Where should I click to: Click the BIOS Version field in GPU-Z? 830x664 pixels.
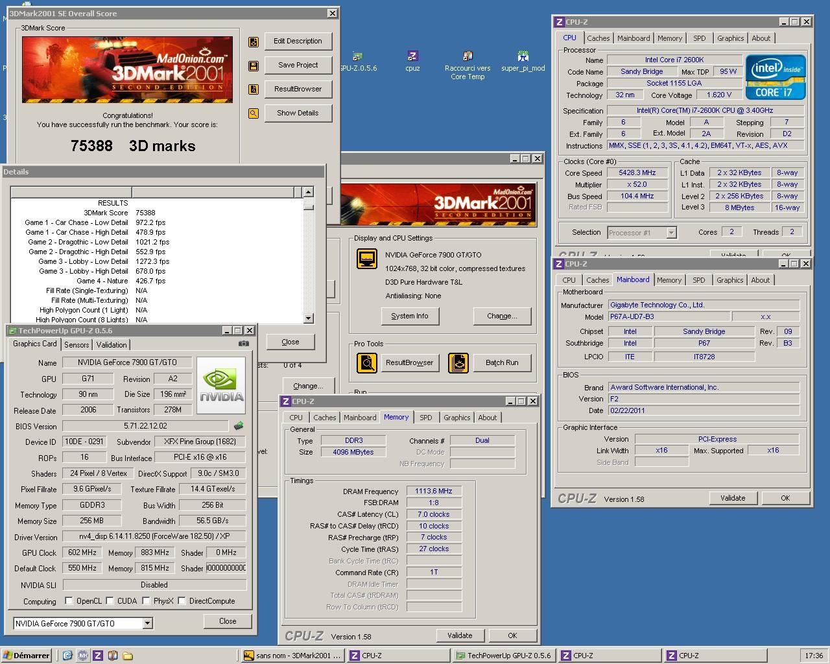point(146,426)
